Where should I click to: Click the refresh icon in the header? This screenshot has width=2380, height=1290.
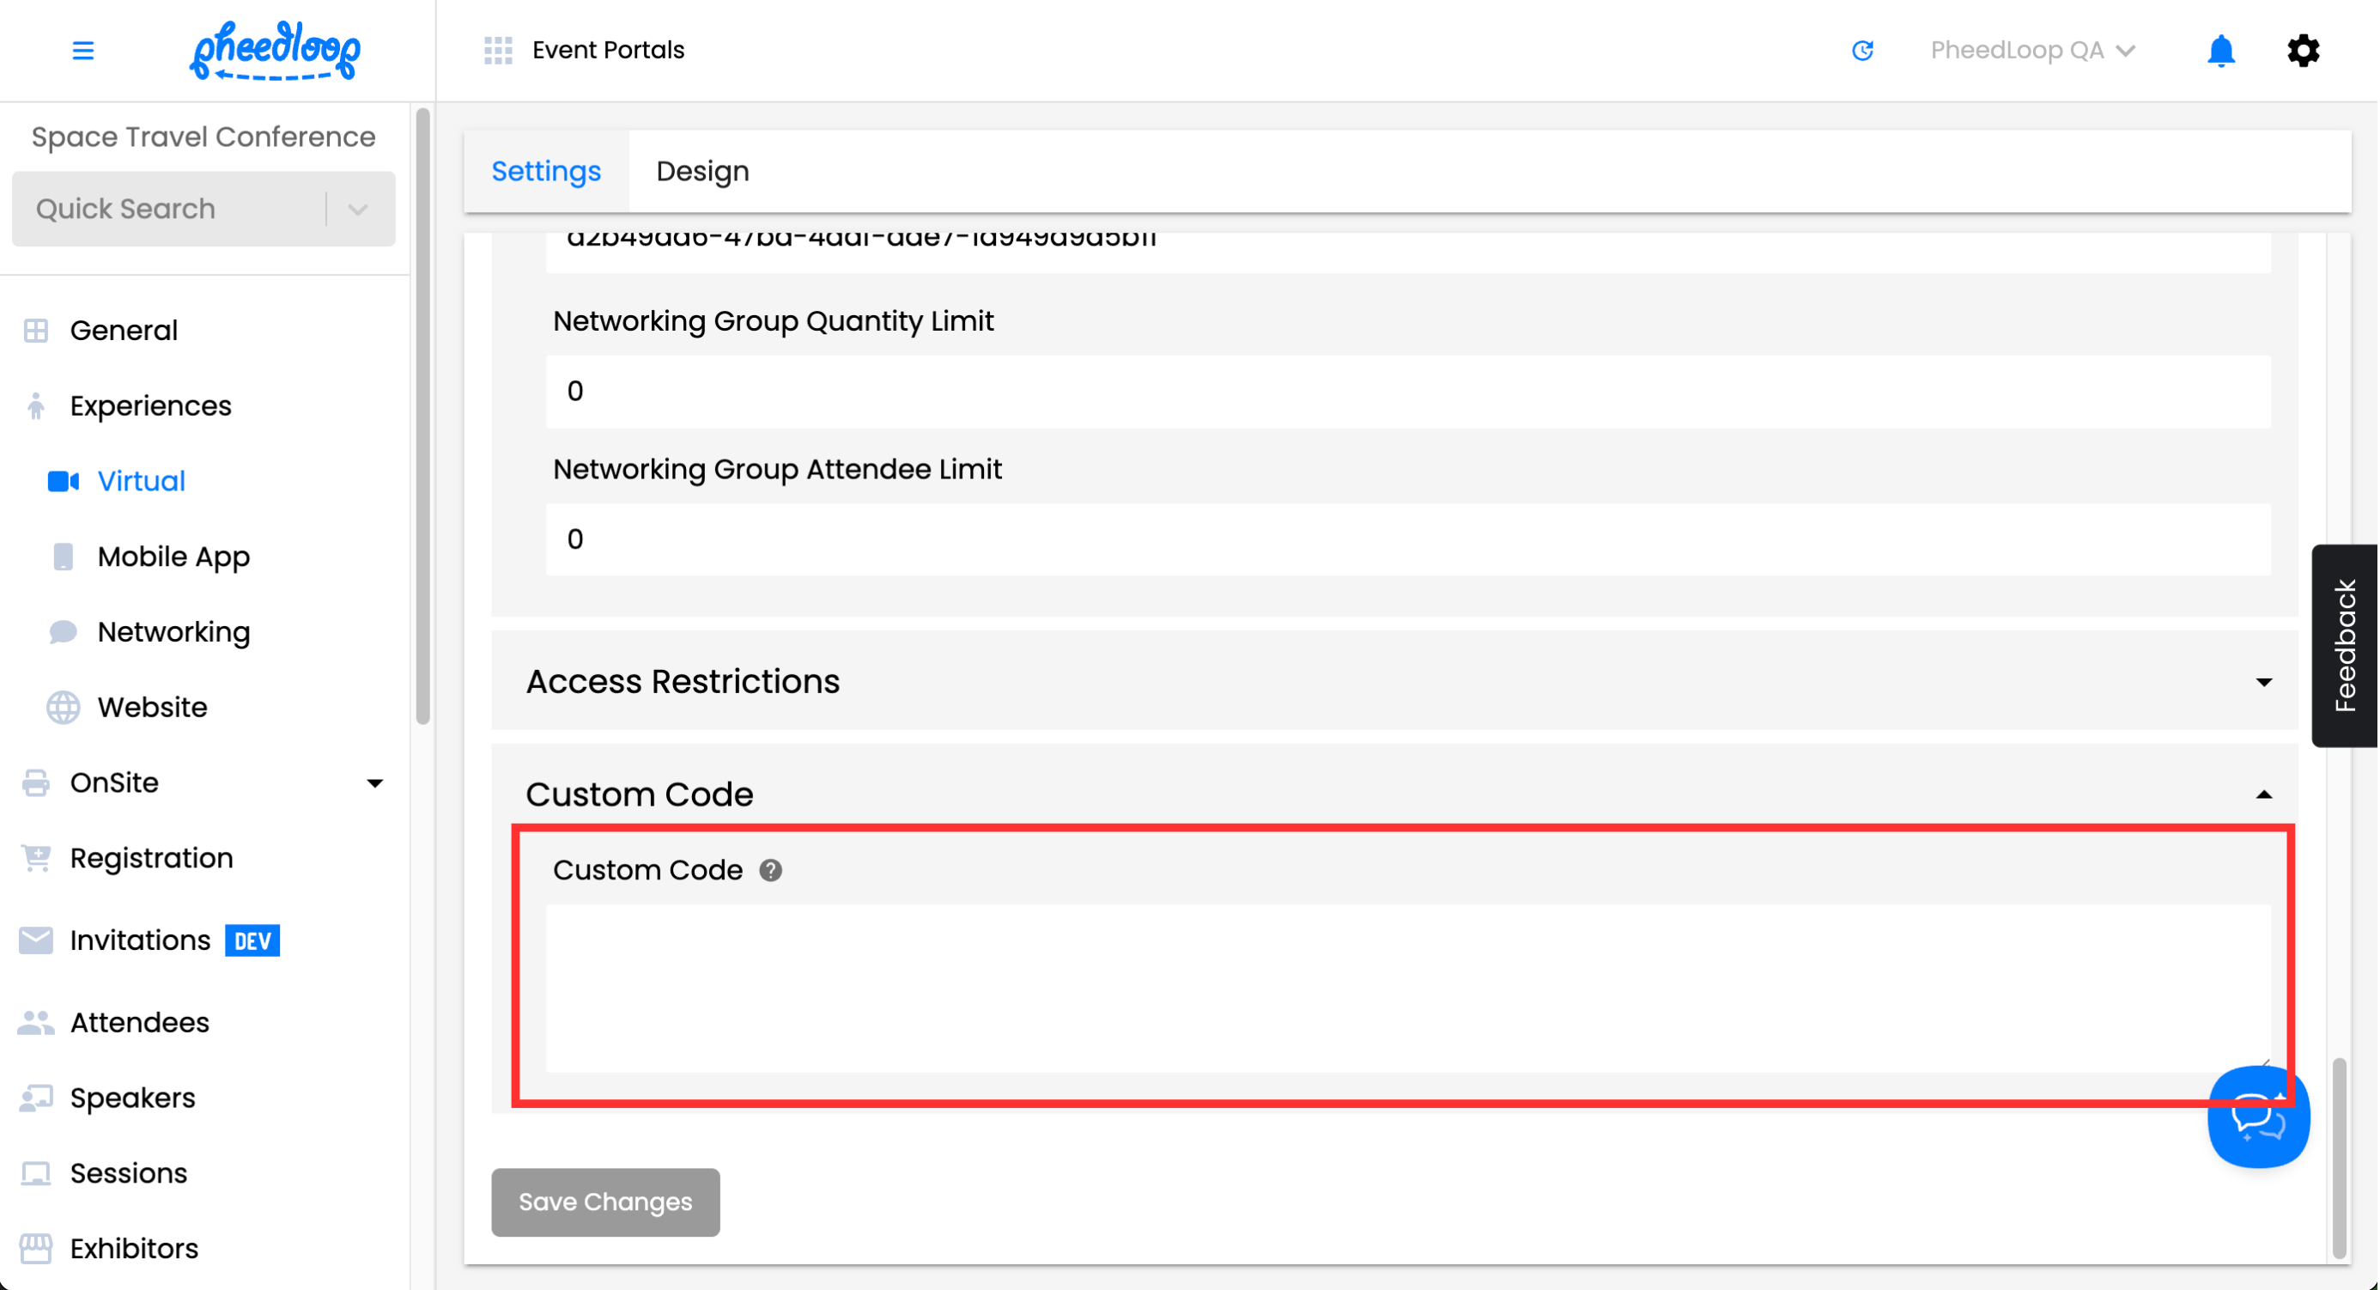pos(1861,50)
